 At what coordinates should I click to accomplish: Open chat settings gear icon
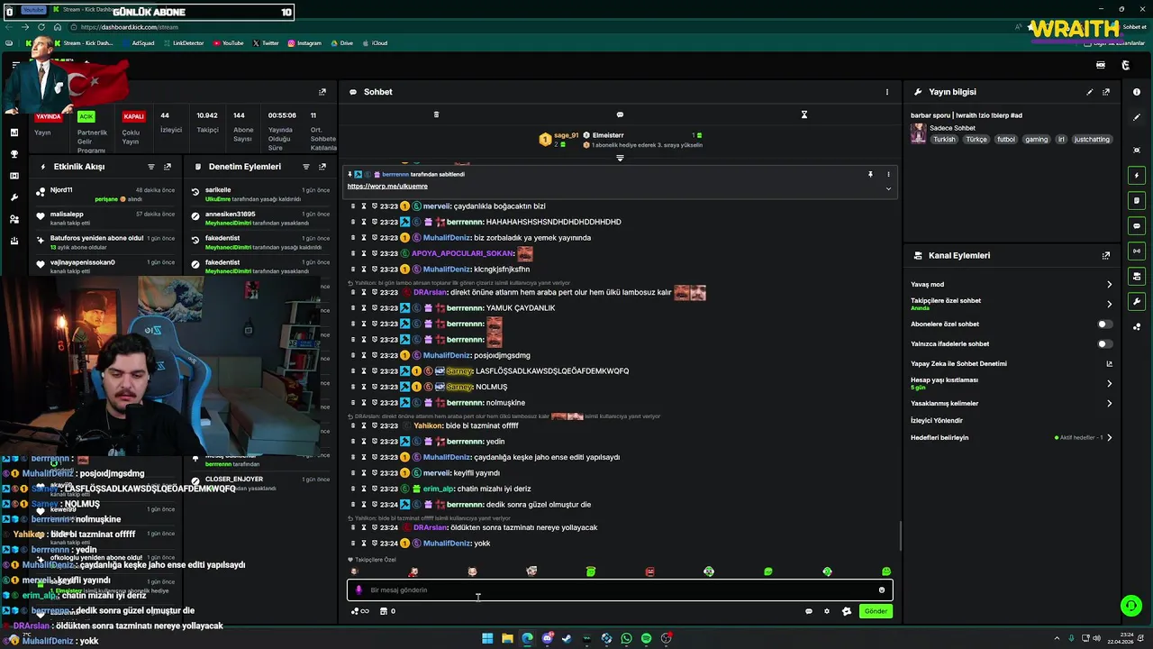point(827,611)
